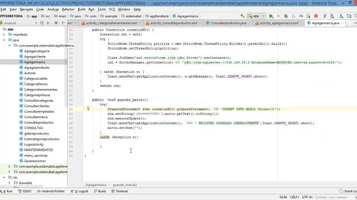
Task: Select MANTENIMIENTOS class in project tree
Action: (x=38, y=150)
